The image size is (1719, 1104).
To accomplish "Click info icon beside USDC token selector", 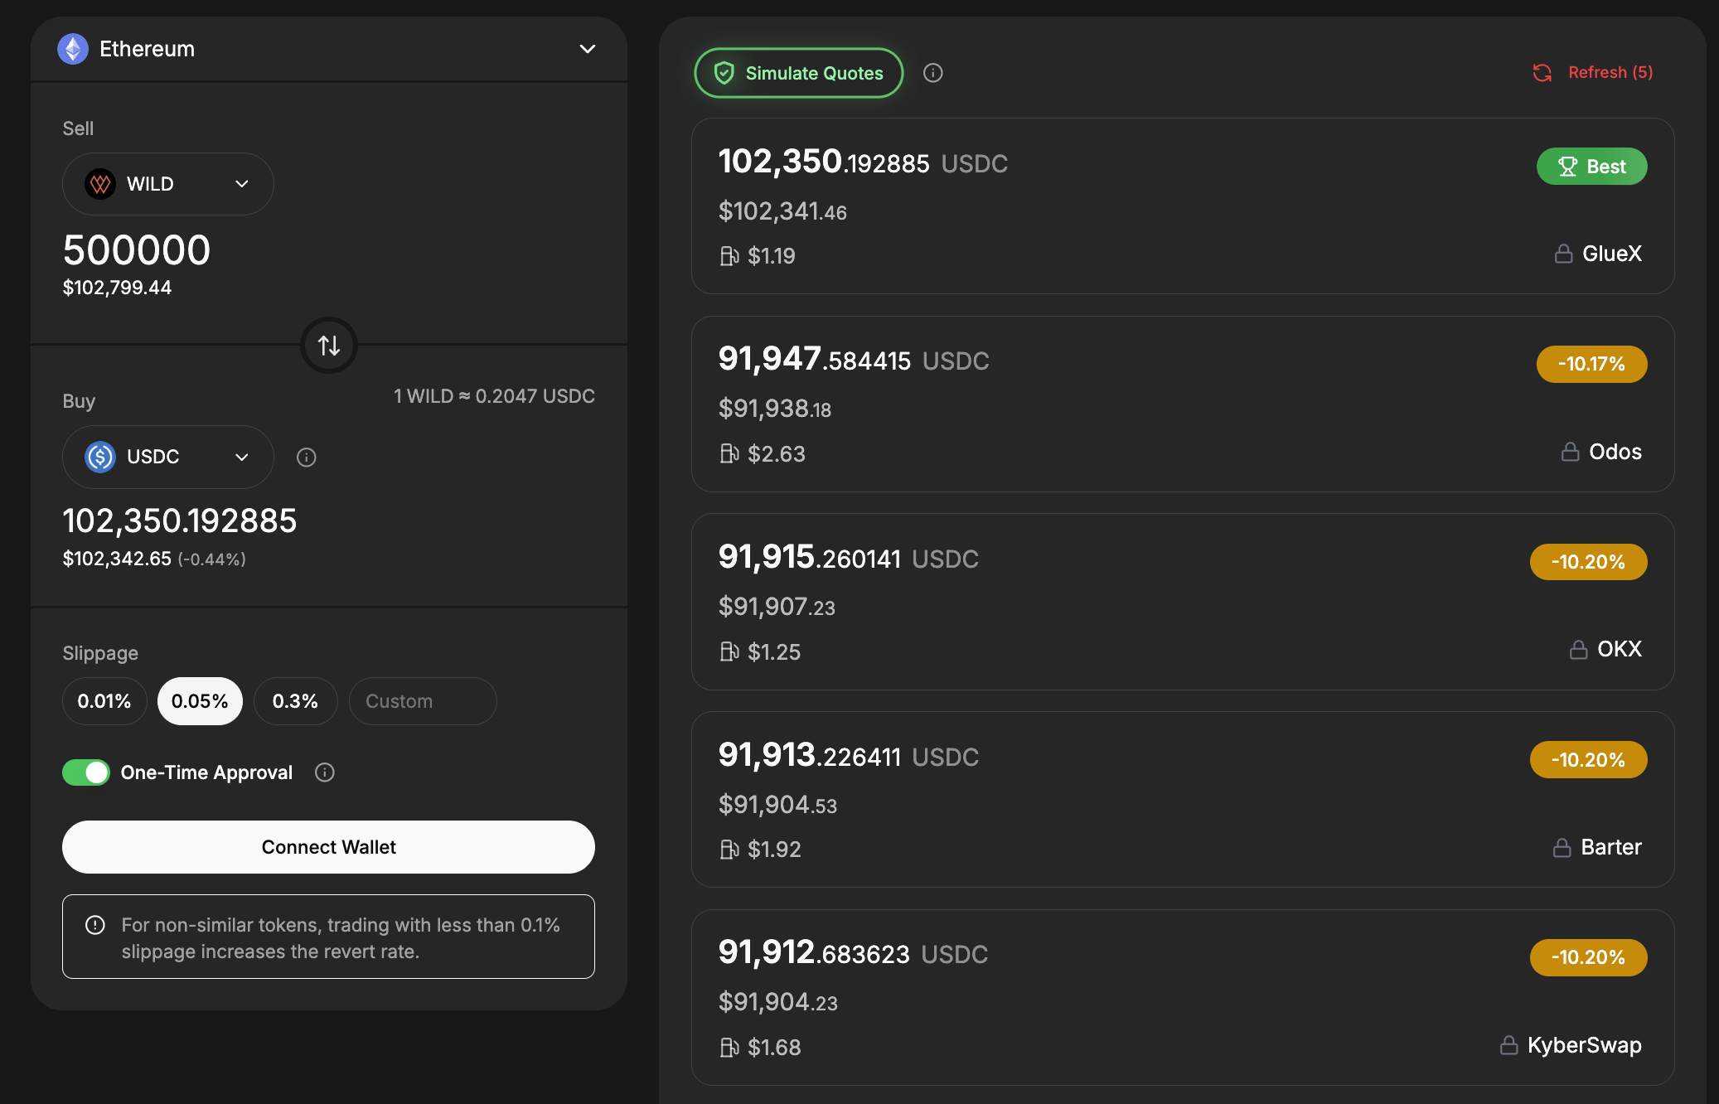I will click(307, 458).
